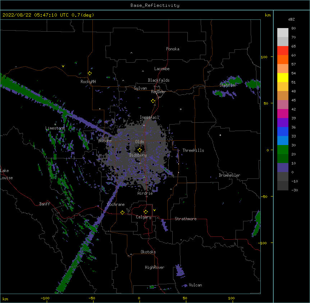Click the yellow V marker east of Calgary

[154, 210]
